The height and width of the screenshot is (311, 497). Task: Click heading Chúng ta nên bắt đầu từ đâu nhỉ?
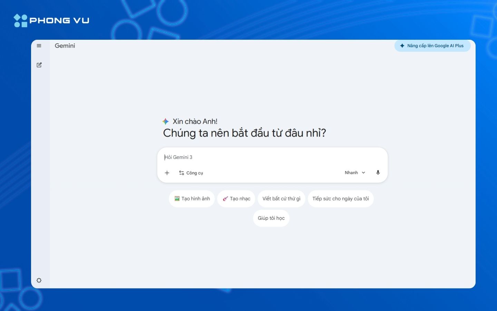click(x=244, y=133)
